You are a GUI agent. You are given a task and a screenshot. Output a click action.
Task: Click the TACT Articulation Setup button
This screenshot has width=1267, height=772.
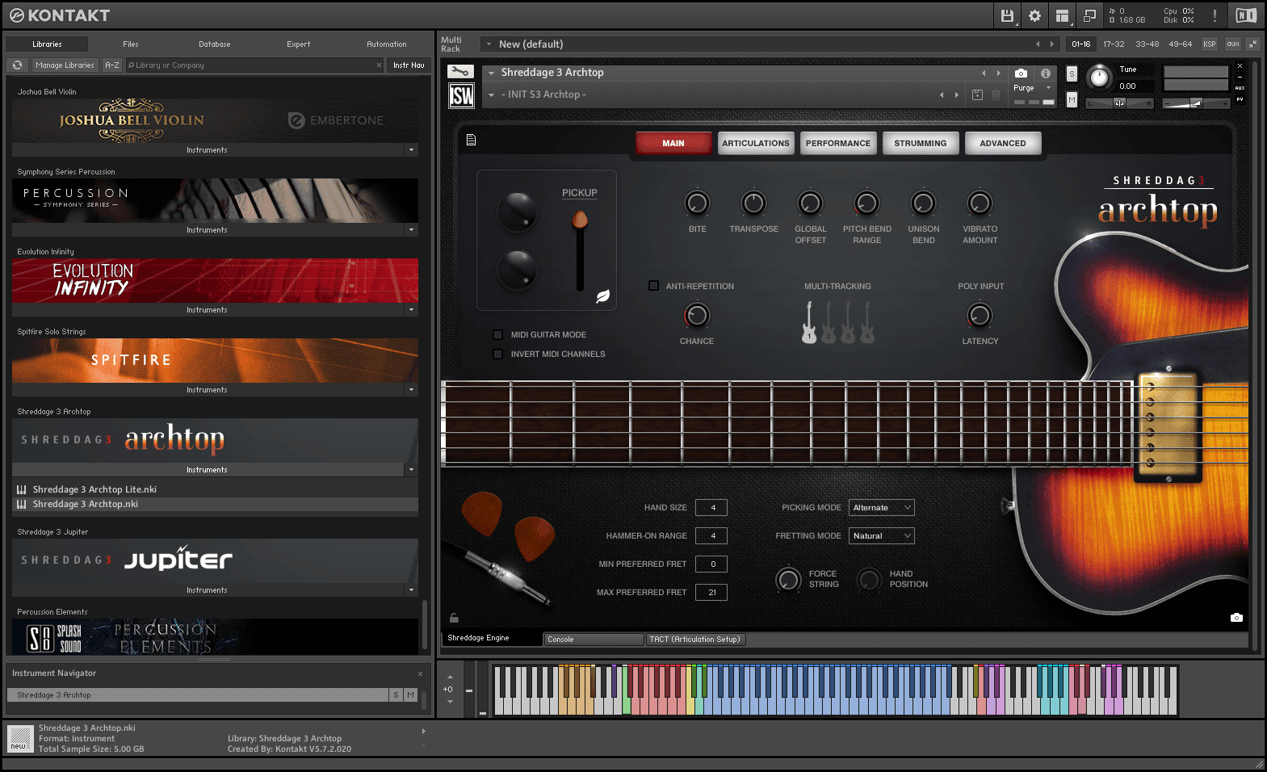tap(694, 640)
